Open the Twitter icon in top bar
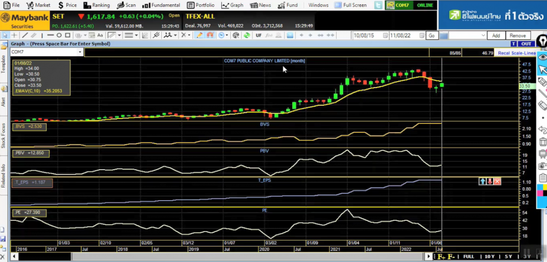This screenshot has height=262, width=547. 378,5
